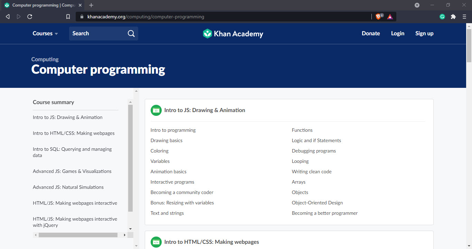Click the sidebar scroll down arrow
The image size is (472, 249).
(130, 229)
